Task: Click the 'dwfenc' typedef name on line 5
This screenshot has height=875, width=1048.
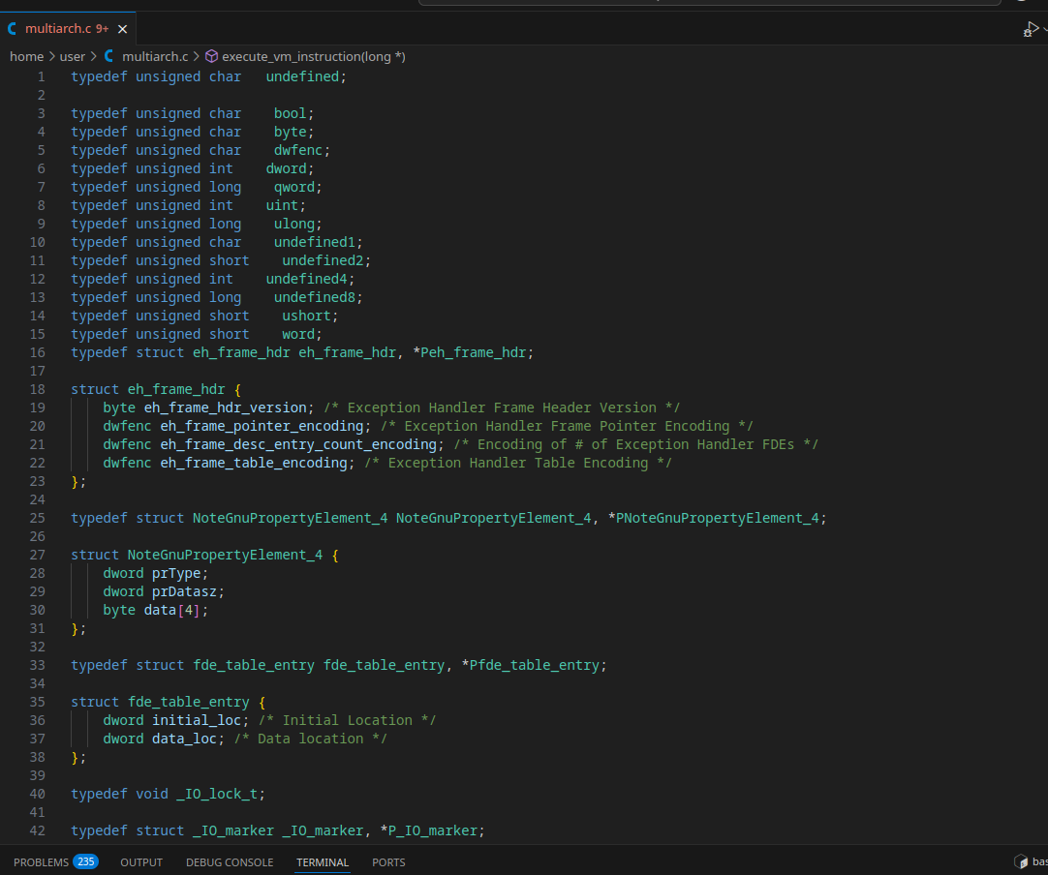Action: [298, 150]
